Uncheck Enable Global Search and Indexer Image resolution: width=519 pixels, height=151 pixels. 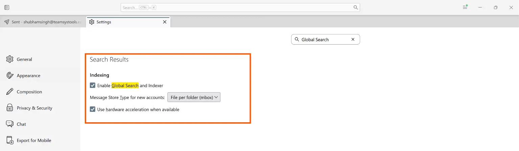93,85
